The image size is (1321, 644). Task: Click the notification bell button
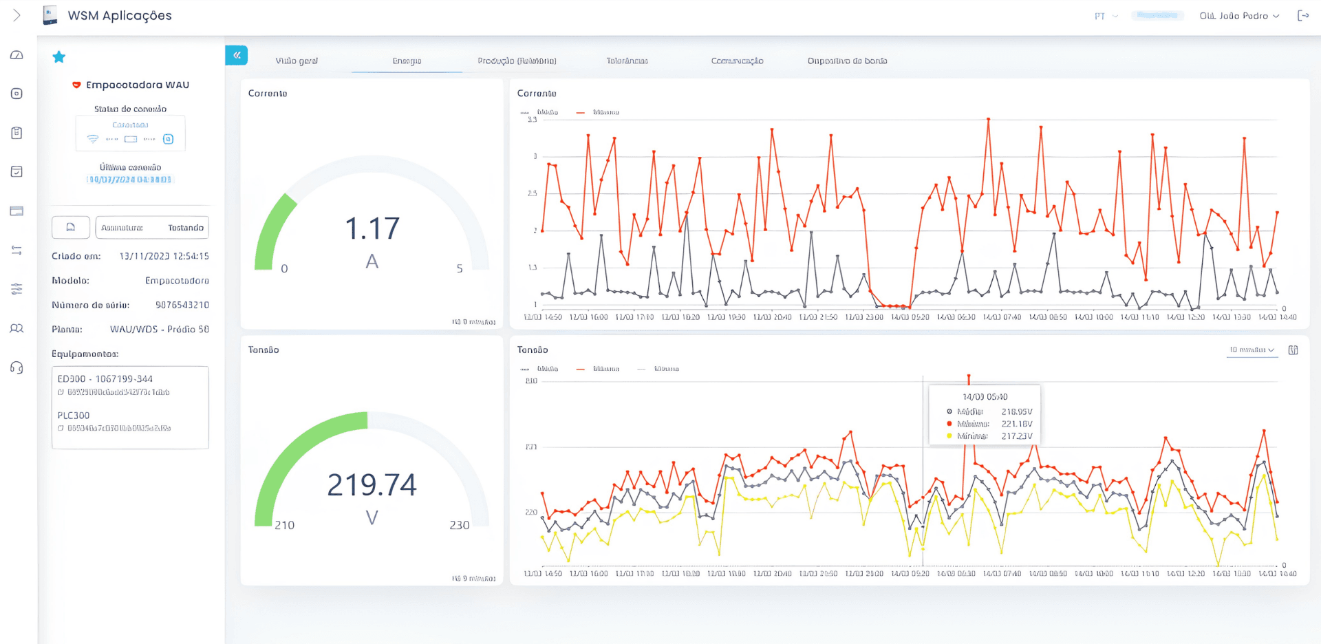[71, 227]
